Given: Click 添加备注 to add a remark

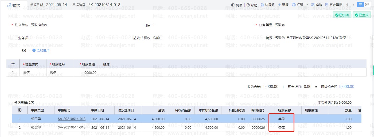Looking at the screenshot, I should tap(41, 50).
